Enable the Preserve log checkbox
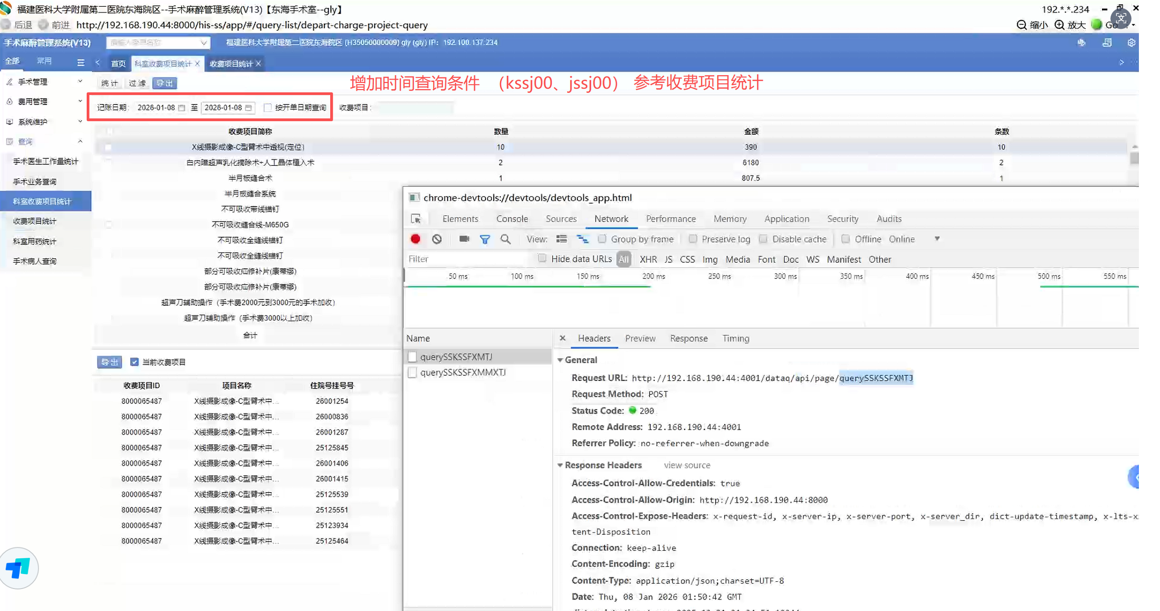The height and width of the screenshot is (611, 1160). [x=693, y=239]
